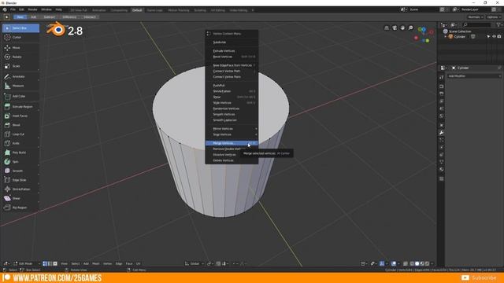Viewport: 504px width, 283px height.
Task: Enable vertex select mode in viewport header
Action: pyautogui.click(x=45, y=264)
